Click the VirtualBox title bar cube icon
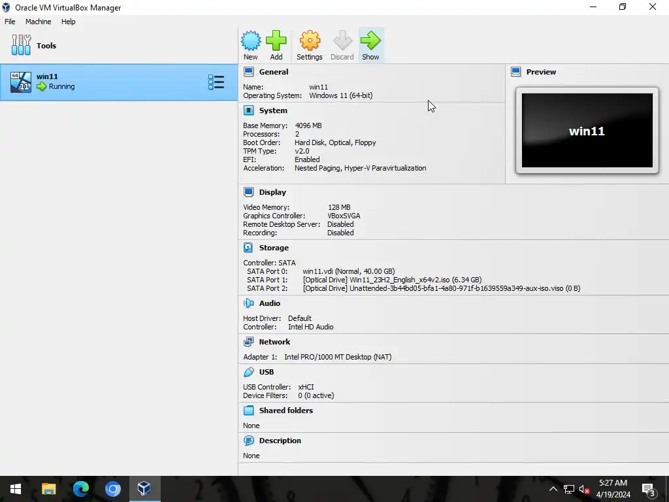The image size is (669, 502). point(6,7)
